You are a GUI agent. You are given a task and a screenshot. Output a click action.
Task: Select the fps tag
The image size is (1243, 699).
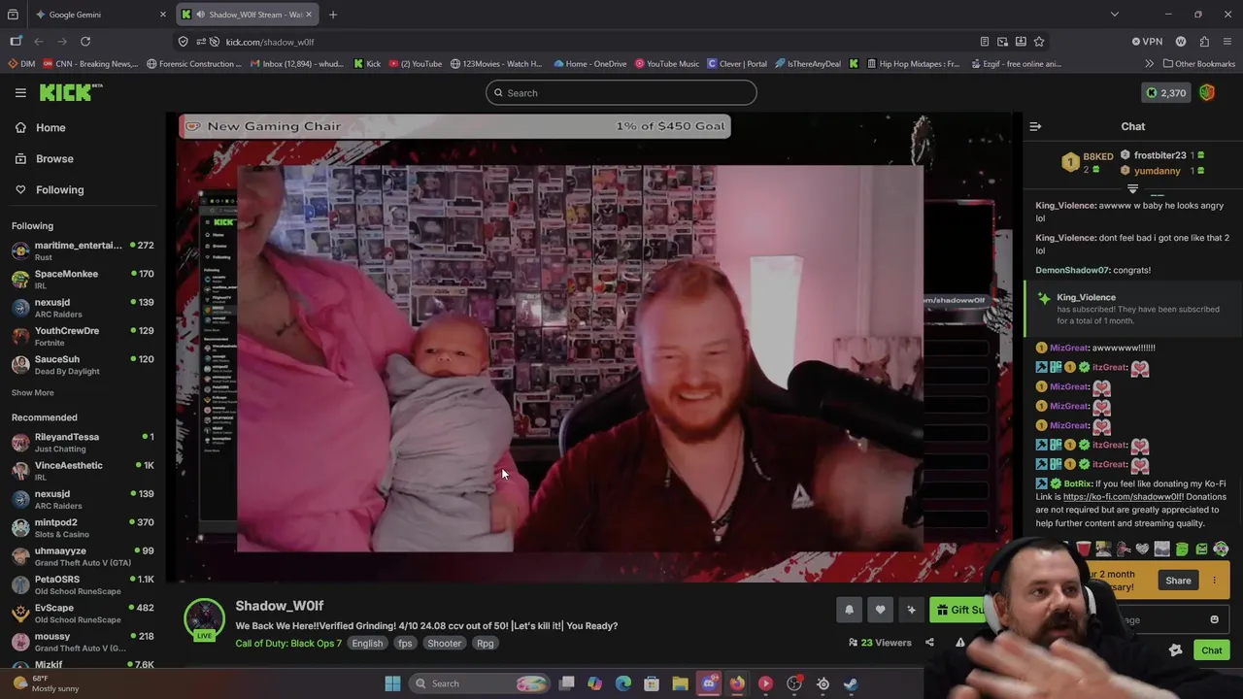click(405, 643)
